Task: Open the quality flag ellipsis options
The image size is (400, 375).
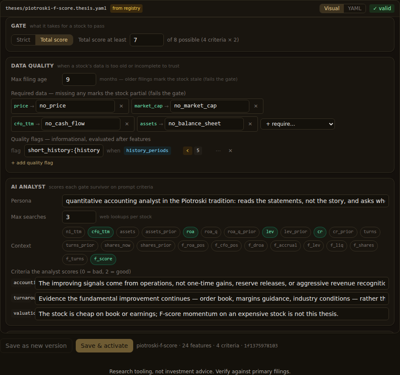Action: click(x=218, y=150)
